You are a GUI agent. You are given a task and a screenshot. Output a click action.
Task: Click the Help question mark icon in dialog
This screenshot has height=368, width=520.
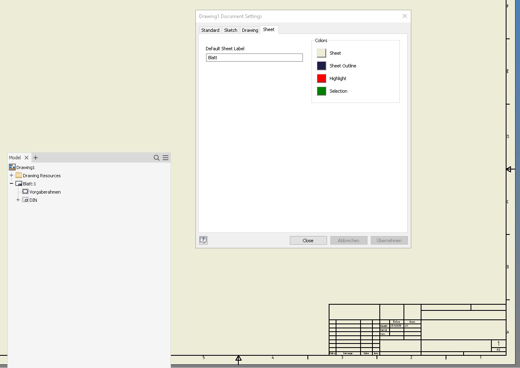tap(203, 240)
